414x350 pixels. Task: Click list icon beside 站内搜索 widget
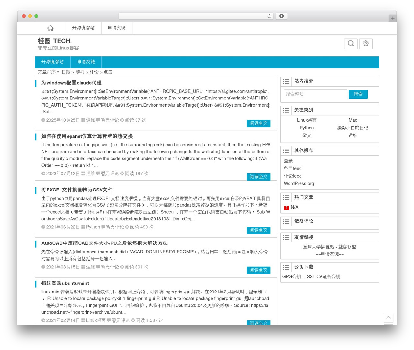[x=286, y=82]
